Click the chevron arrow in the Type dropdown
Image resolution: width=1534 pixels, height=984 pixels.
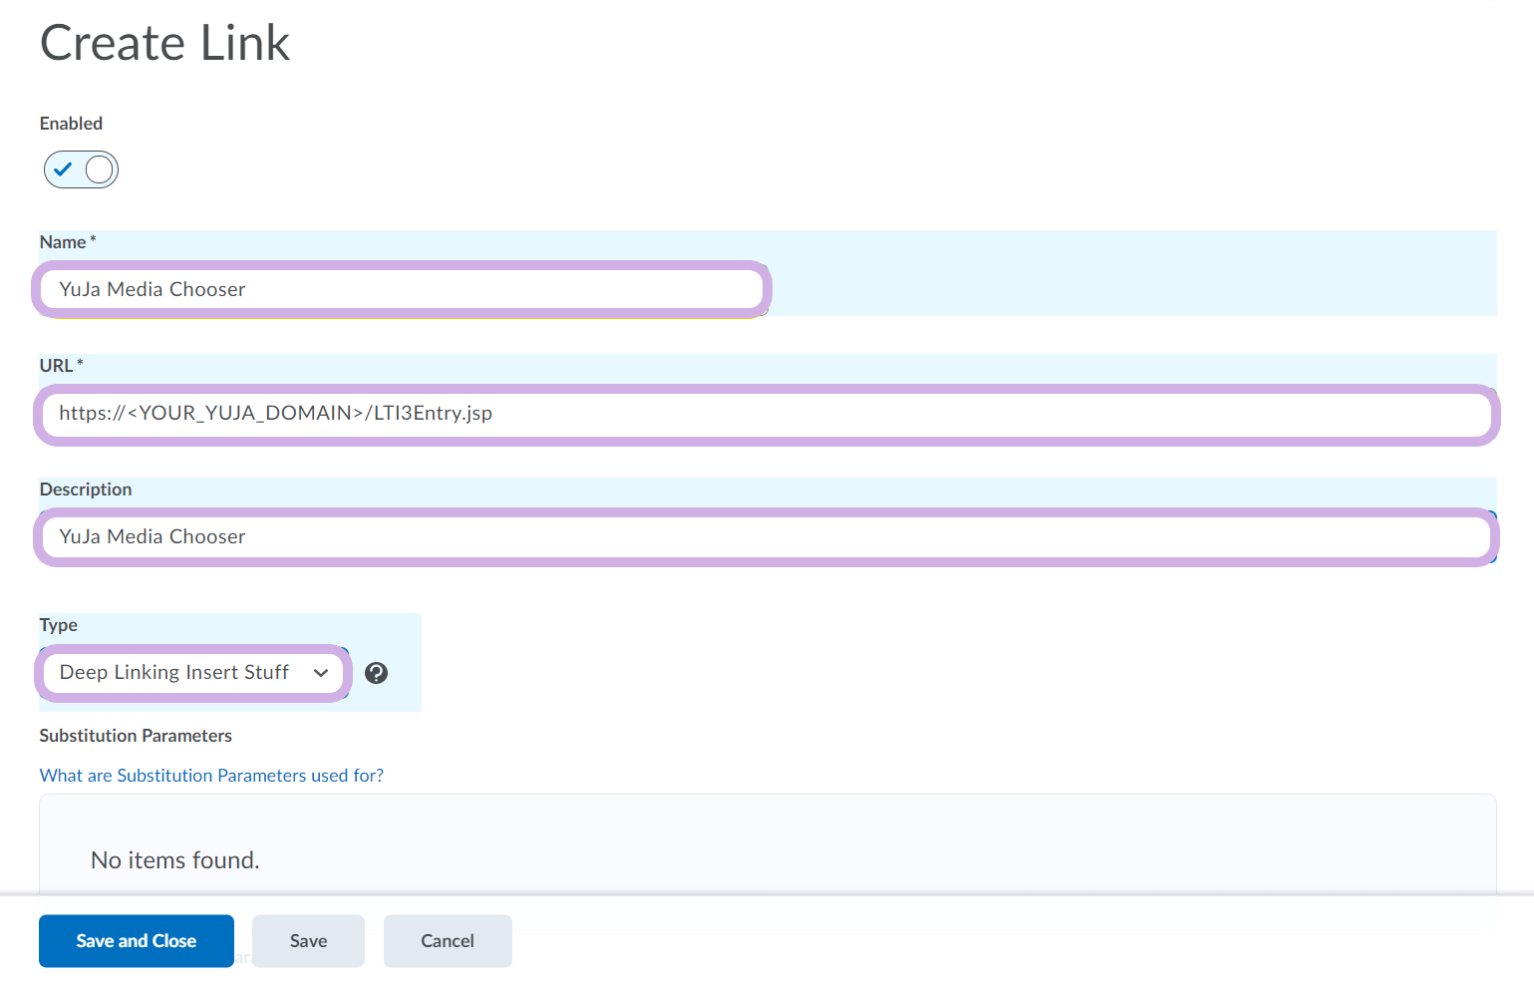321,673
